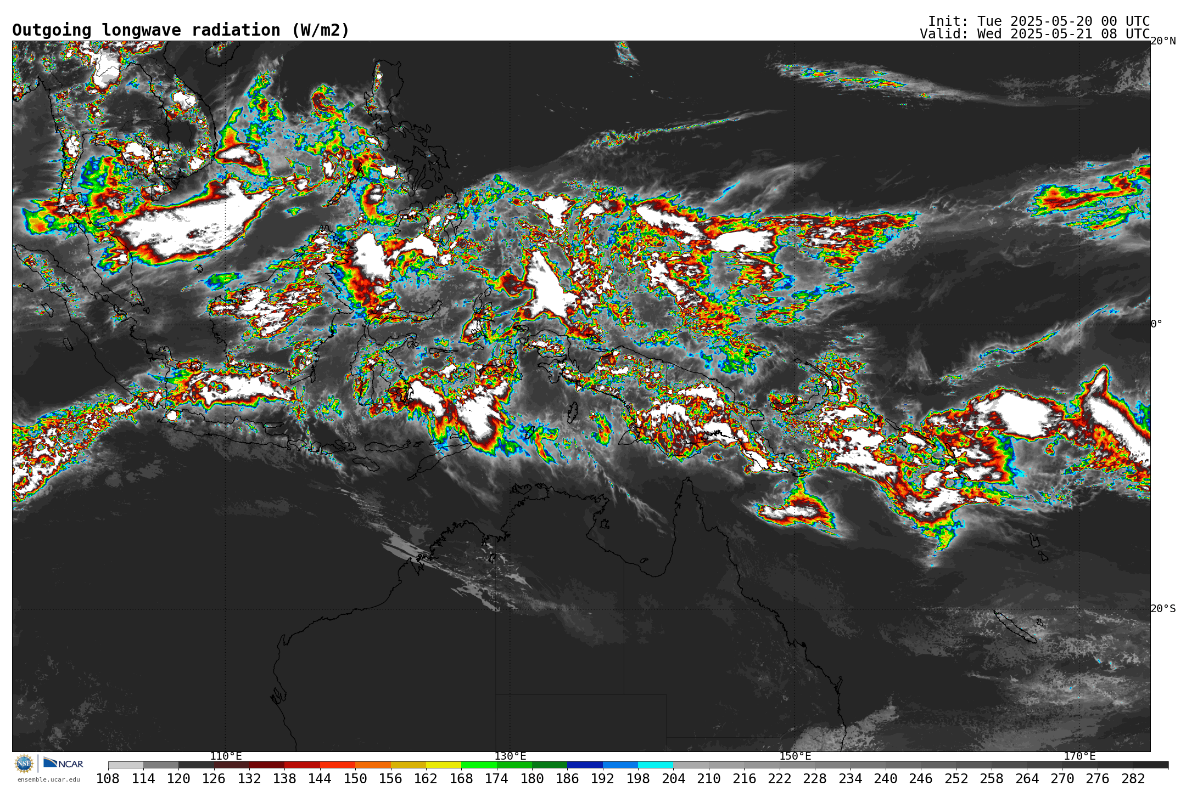The width and height of the screenshot is (1186, 786).
Task: Pick the green 174–180 colorbar swatch
Action: [514, 765]
